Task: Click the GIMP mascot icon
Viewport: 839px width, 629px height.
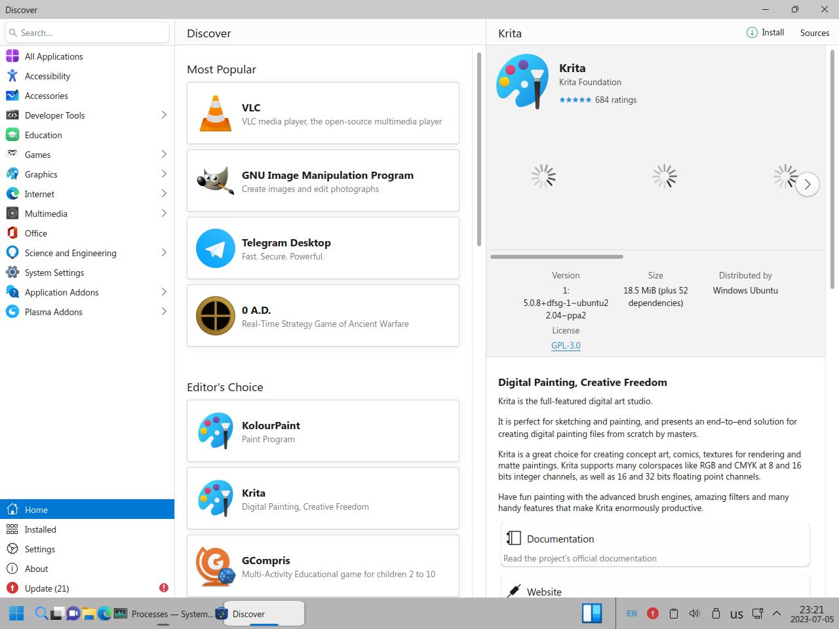Action: pos(215,181)
